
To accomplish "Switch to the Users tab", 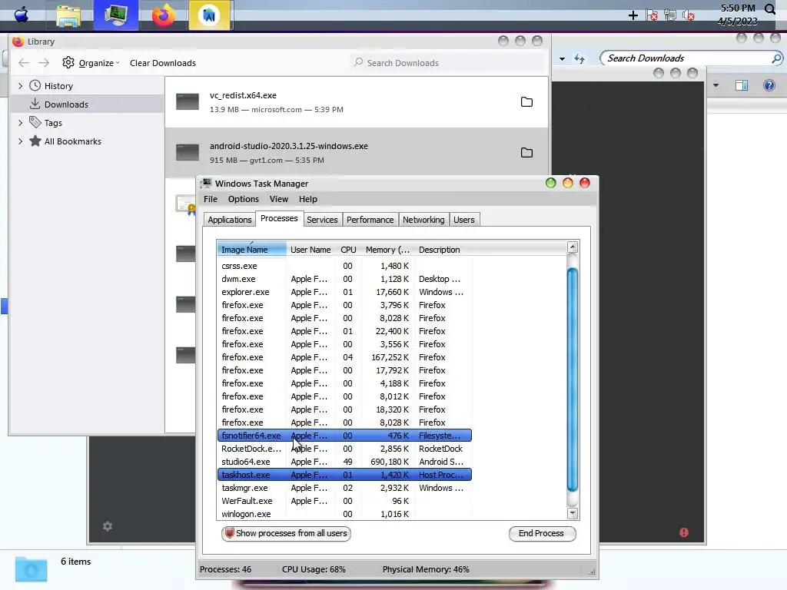I will point(463,220).
